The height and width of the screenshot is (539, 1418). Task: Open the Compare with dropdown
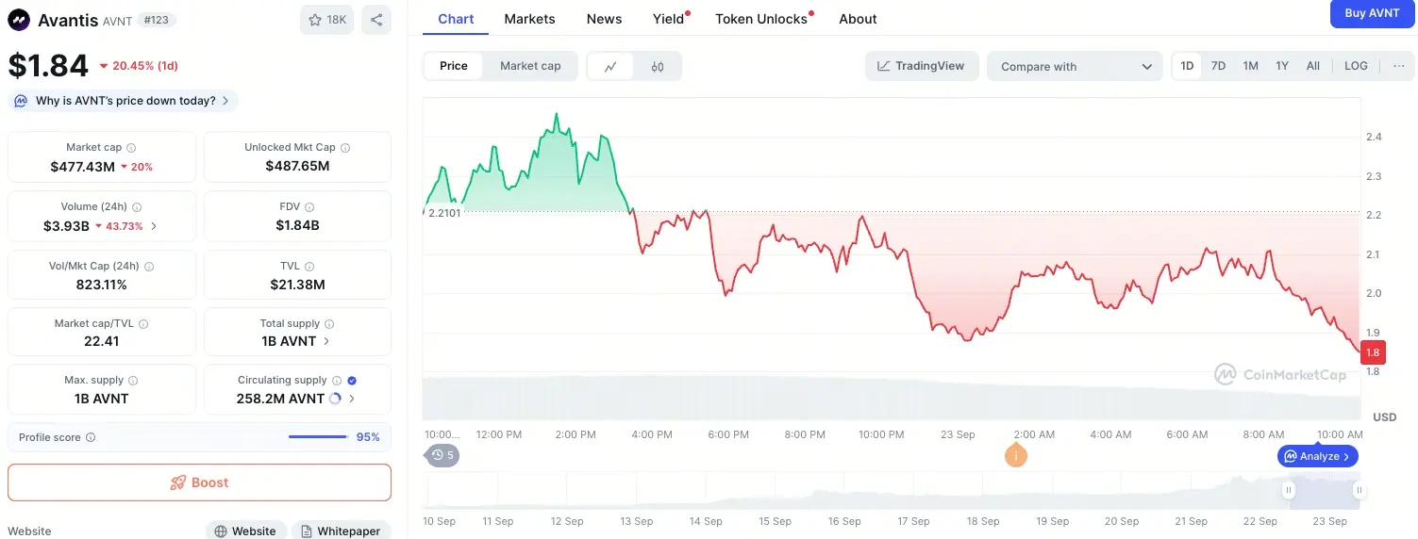pos(1076,66)
